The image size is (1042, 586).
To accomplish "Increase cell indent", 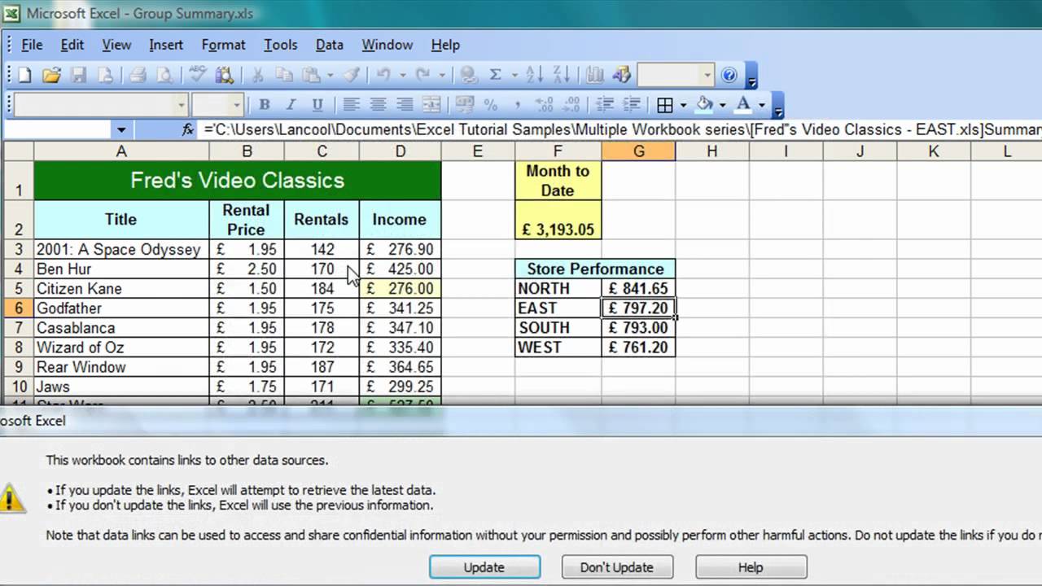I will point(630,105).
